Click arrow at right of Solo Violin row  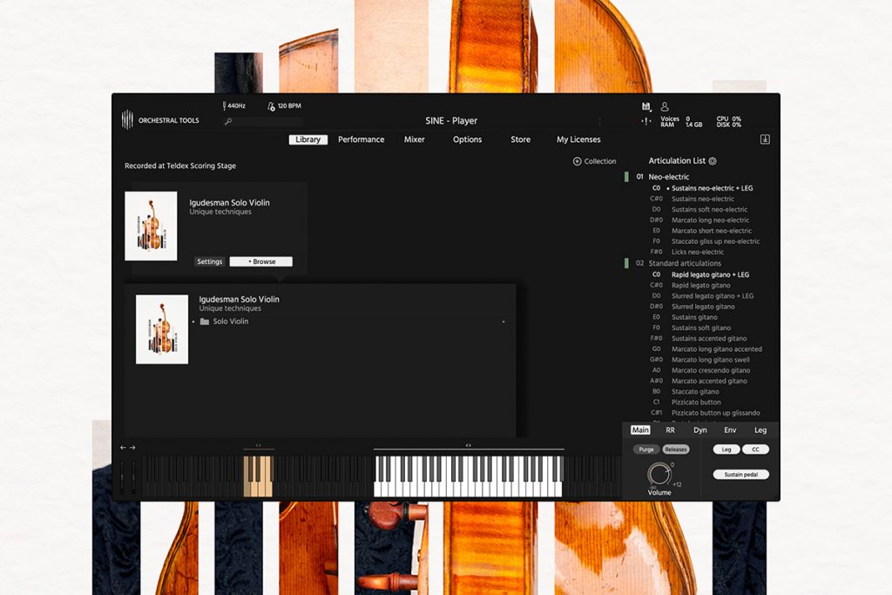(x=503, y=322)
